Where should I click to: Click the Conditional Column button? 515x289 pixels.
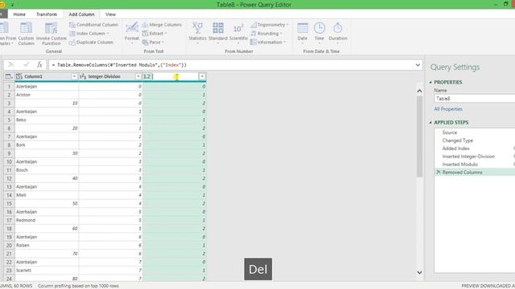coord(93,25)
